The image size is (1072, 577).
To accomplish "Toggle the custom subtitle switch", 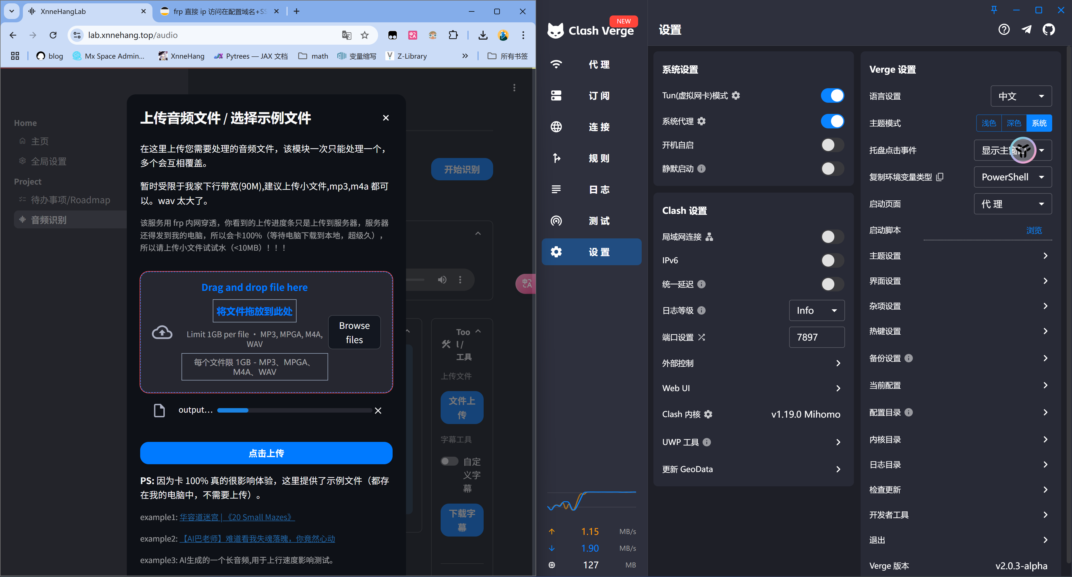I will (450, 461).
